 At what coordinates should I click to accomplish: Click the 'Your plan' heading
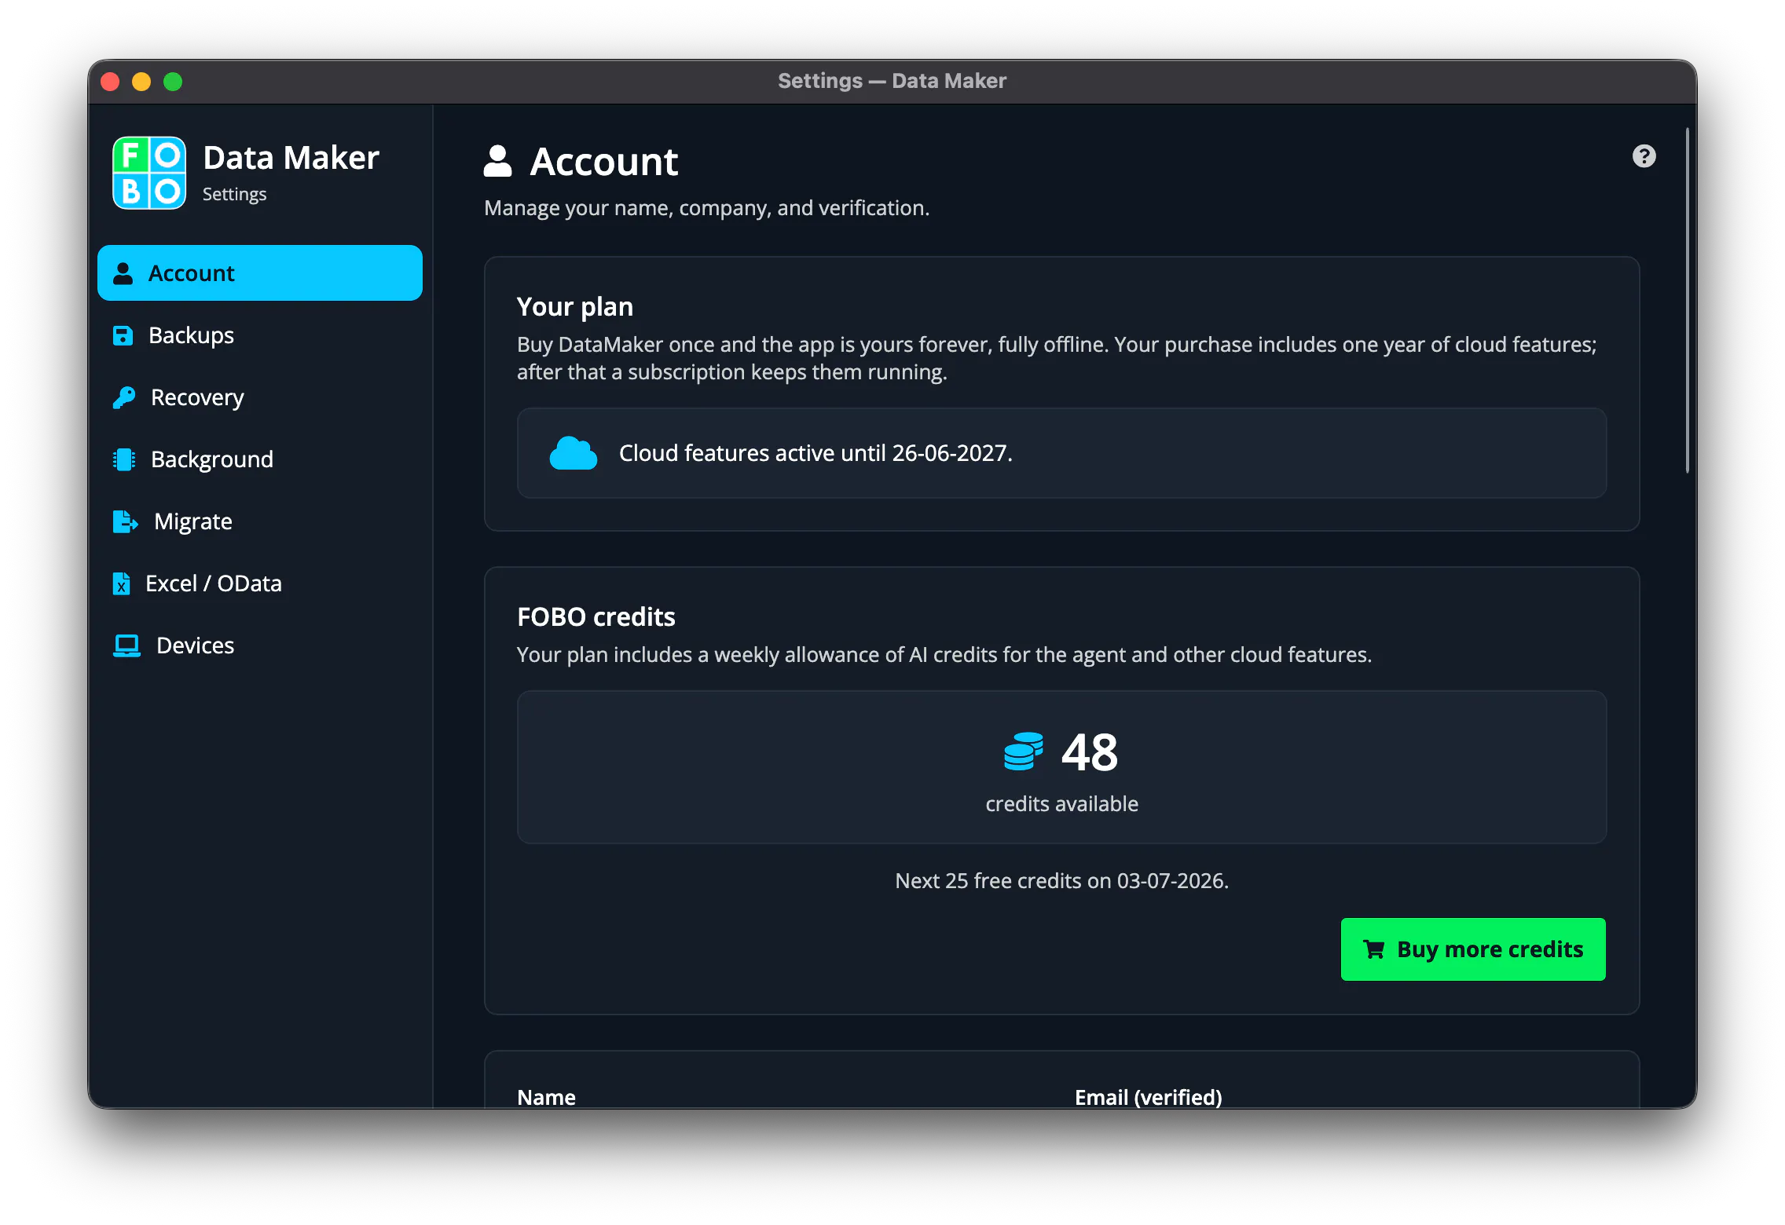click(x=575, y=306)
